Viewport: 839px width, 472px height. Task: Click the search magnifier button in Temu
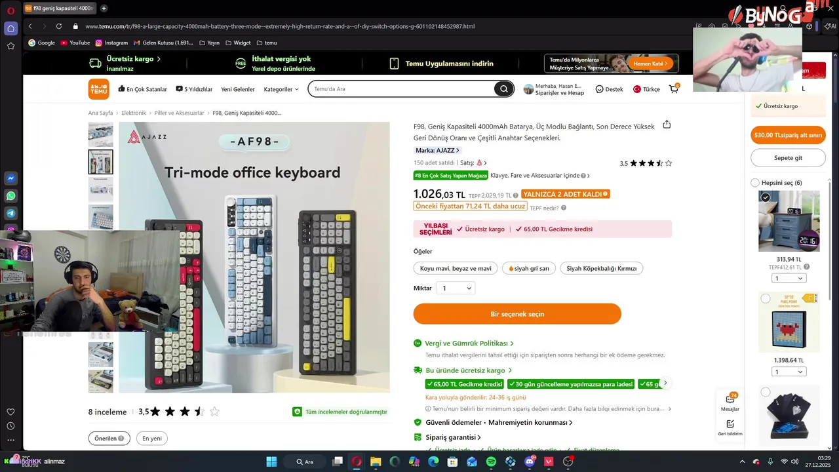click(503, 89)
